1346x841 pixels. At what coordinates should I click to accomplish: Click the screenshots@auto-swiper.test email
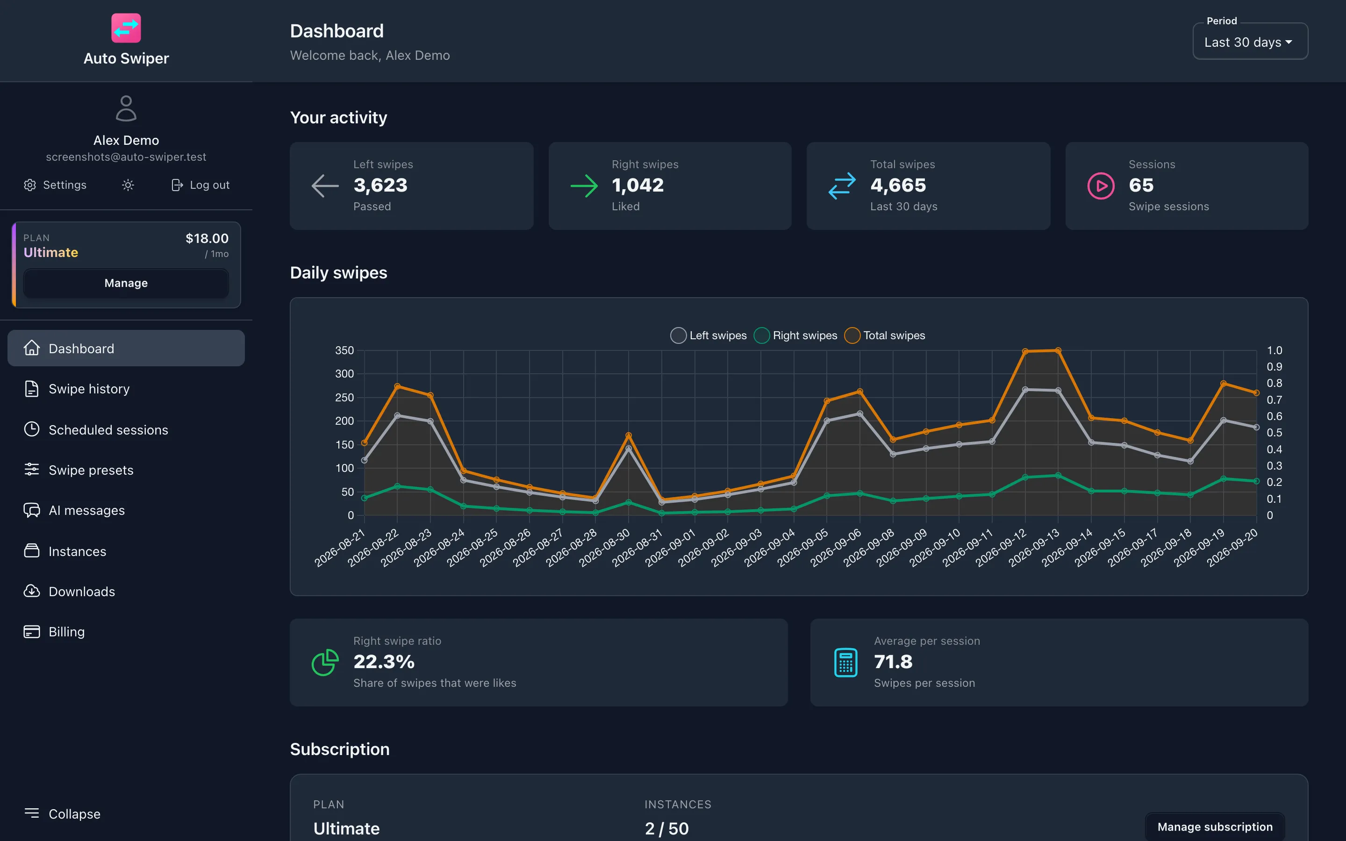point(126,157)
